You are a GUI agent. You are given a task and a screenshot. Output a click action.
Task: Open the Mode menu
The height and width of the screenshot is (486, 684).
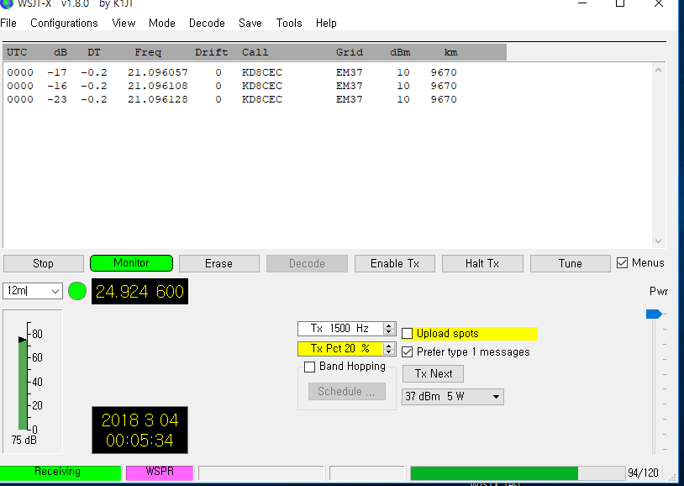click(x=161, y=23)
